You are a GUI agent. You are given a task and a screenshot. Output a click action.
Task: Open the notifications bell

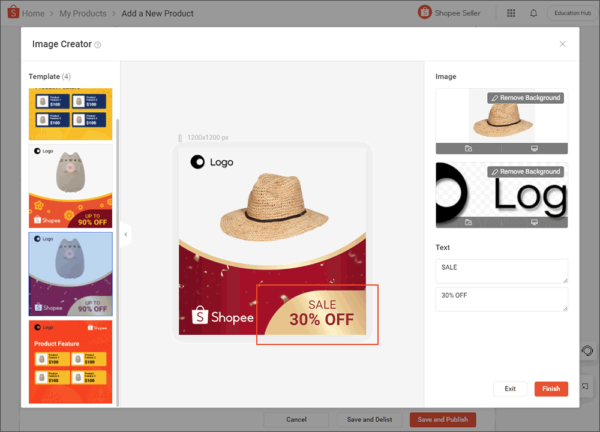click(533, 13)
